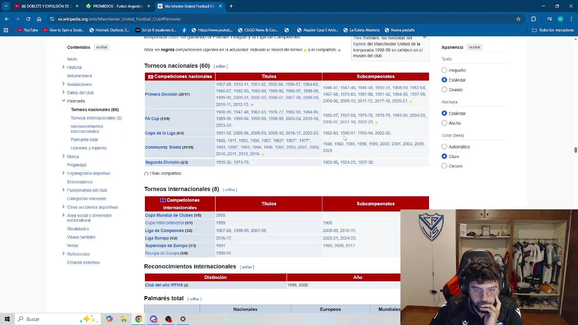Hide the Contenidos sidebar with ocultar

click(x=102, y=47)
